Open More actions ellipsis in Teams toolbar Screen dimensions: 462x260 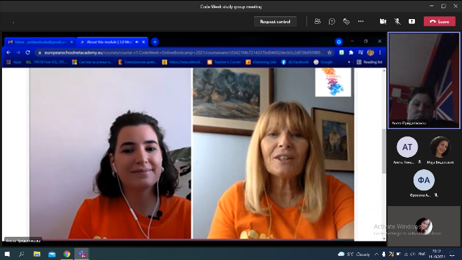coord(360,22)
